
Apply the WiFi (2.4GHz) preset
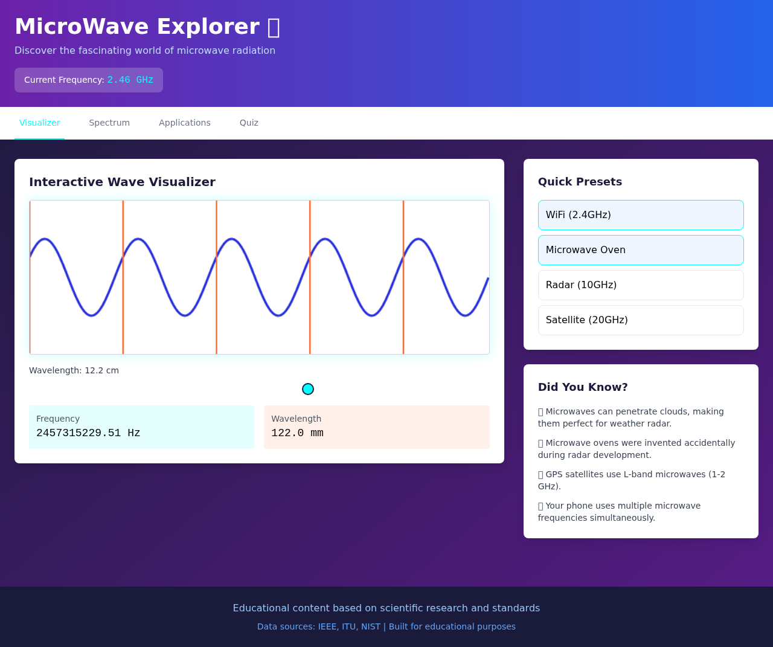coord(641,214)
